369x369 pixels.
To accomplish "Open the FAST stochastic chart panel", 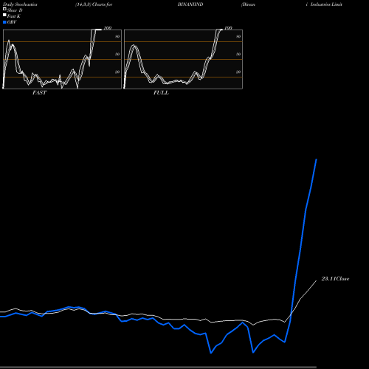I will [62, 59].
